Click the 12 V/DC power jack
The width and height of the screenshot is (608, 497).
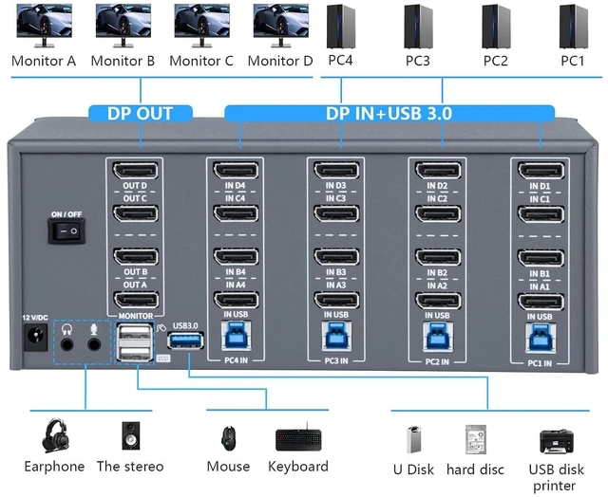(36, 338)
